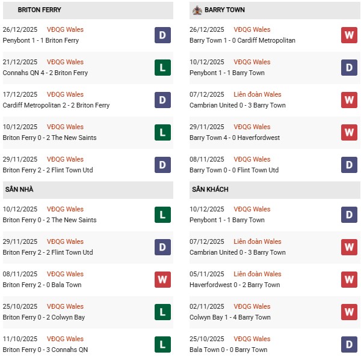Select D badge for Bala Town 0-0 Barry Town
The width and height of the screenshot is (361, 358).
[x=349, y=344]
